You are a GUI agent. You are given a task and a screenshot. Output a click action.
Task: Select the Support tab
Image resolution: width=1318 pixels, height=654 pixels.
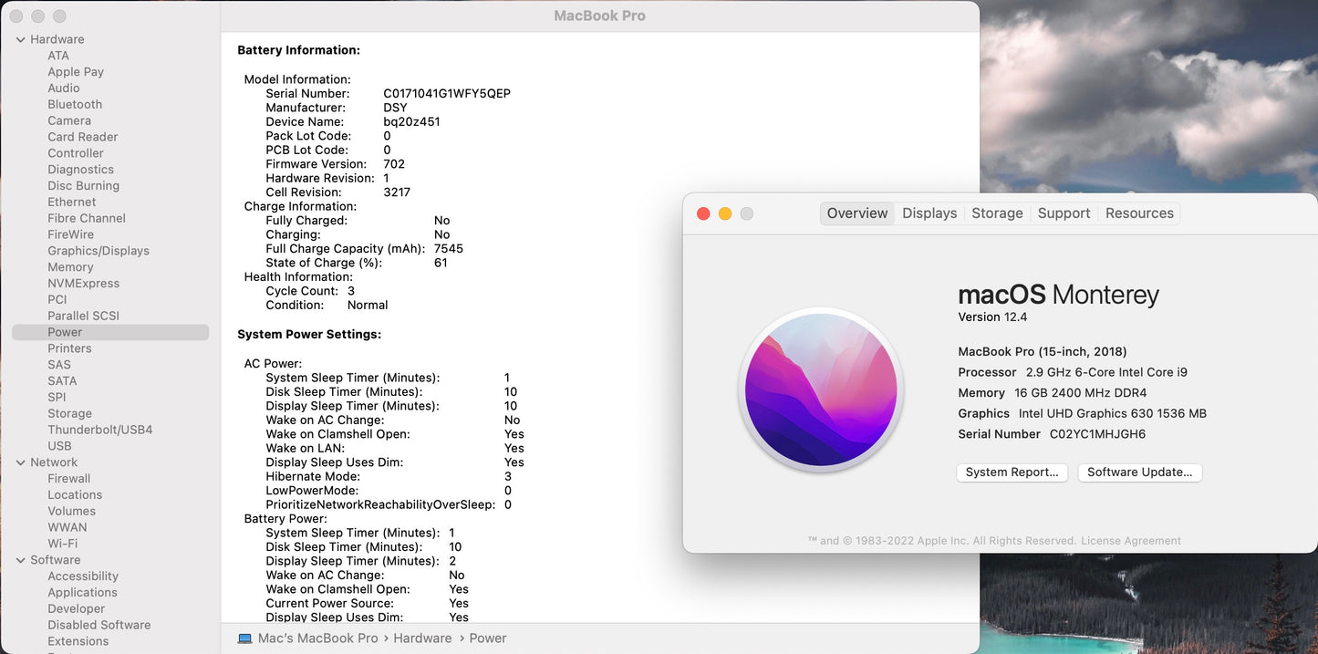click(x=1064, y=213)
